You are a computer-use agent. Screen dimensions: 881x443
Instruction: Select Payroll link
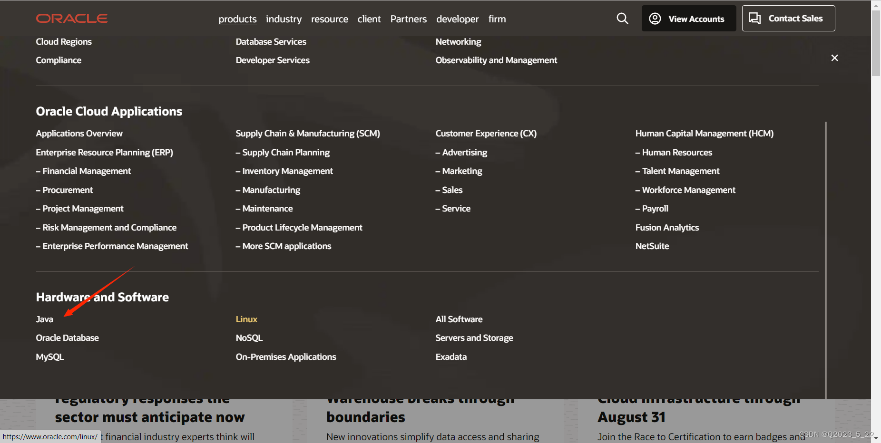point(652,209)
